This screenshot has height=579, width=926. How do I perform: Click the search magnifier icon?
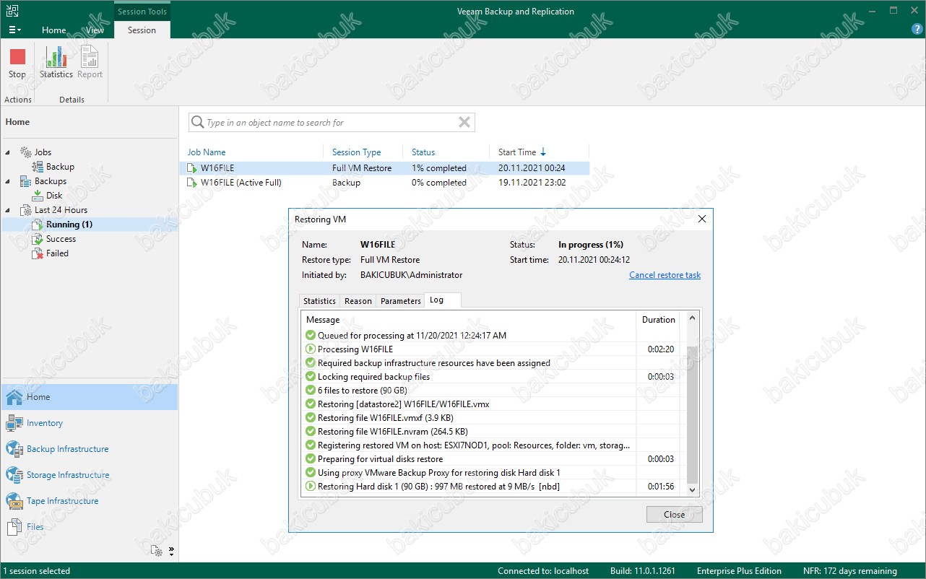point(197,123)
